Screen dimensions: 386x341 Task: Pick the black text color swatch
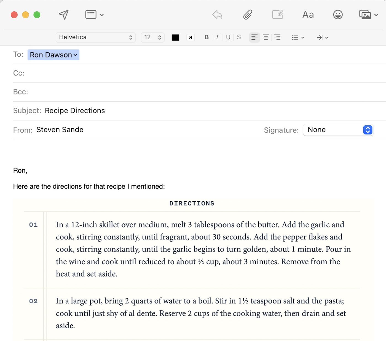[x=175, y=38]
